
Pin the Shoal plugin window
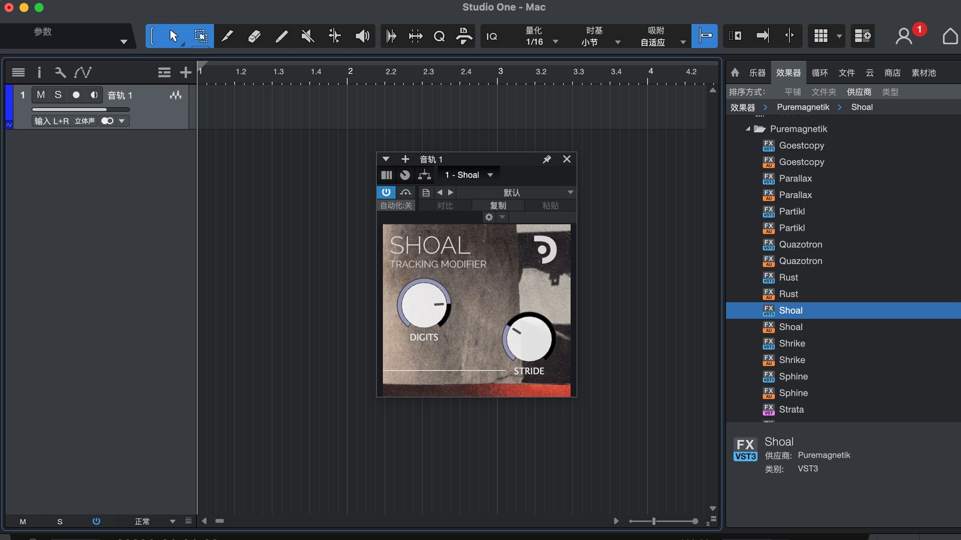[x=547, y=159]
